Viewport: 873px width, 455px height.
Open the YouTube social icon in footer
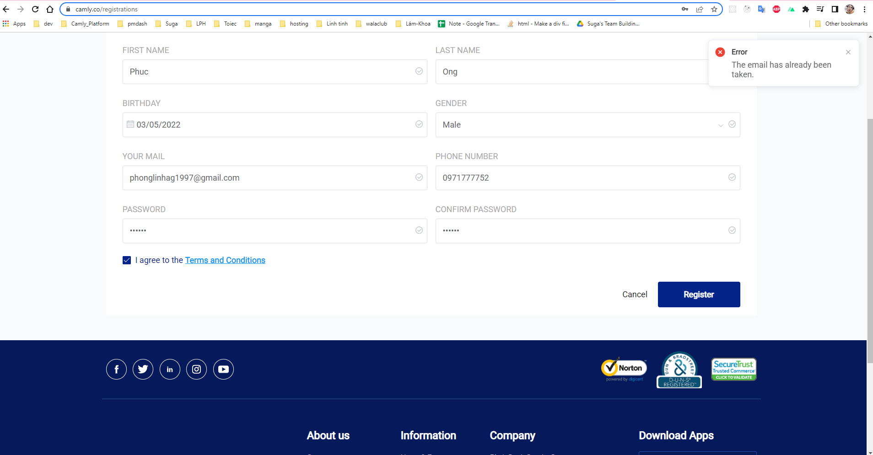pos(223,369)
